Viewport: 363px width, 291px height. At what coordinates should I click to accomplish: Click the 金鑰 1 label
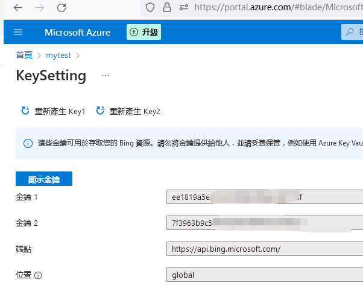pos(27,197)
